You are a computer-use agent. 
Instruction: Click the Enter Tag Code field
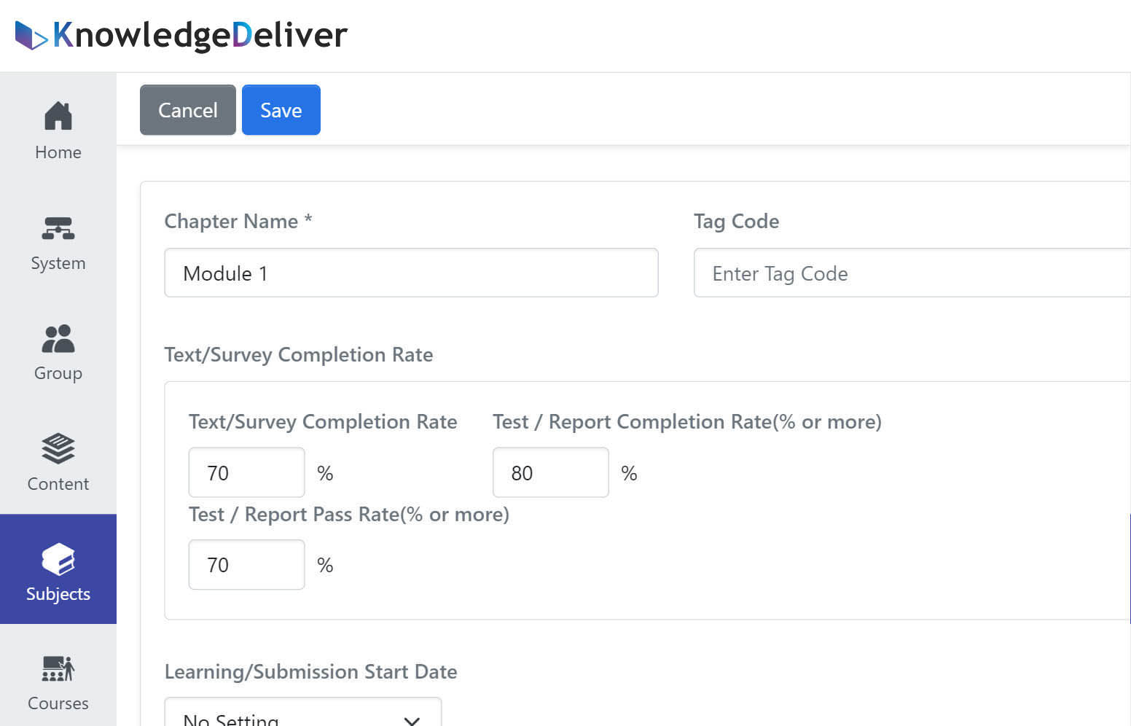coord(912,273)
